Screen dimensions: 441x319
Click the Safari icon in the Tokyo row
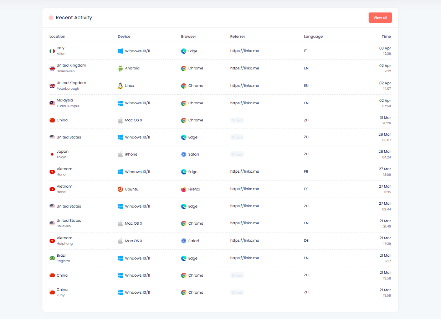(x=183, y=154)
